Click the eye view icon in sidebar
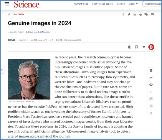This screenshot has height=140, width=162. [151, 85]
